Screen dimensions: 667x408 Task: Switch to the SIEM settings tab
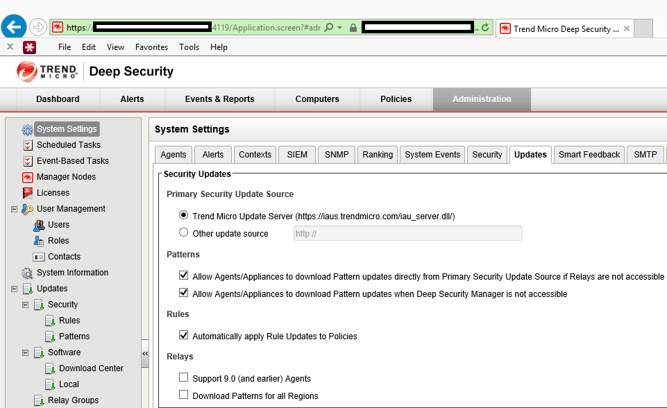coord(297,155)
